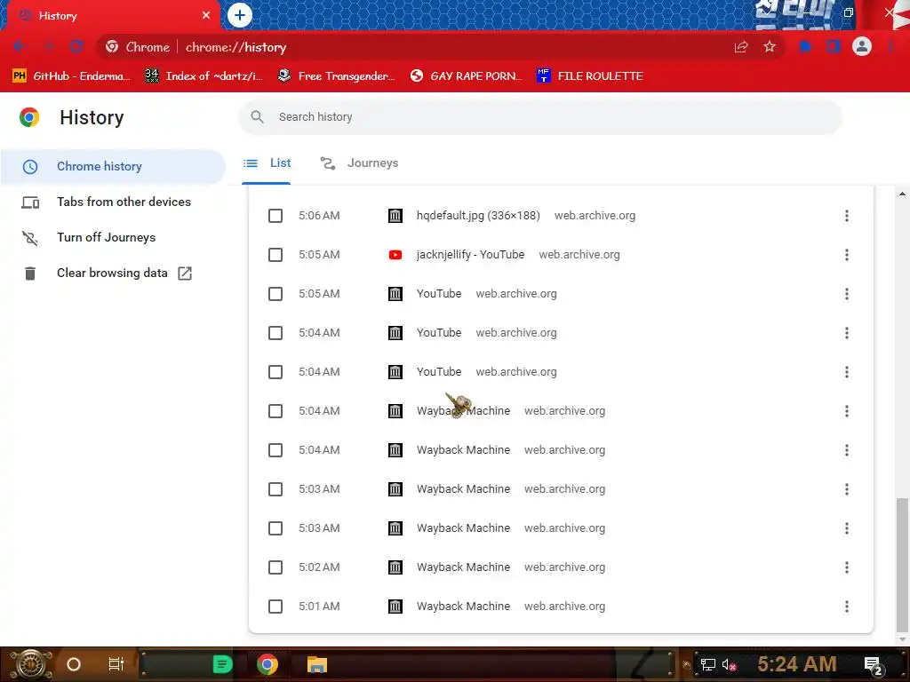Open the Index of ~dartz bookmark
The image size is (910, 682).
204,76
